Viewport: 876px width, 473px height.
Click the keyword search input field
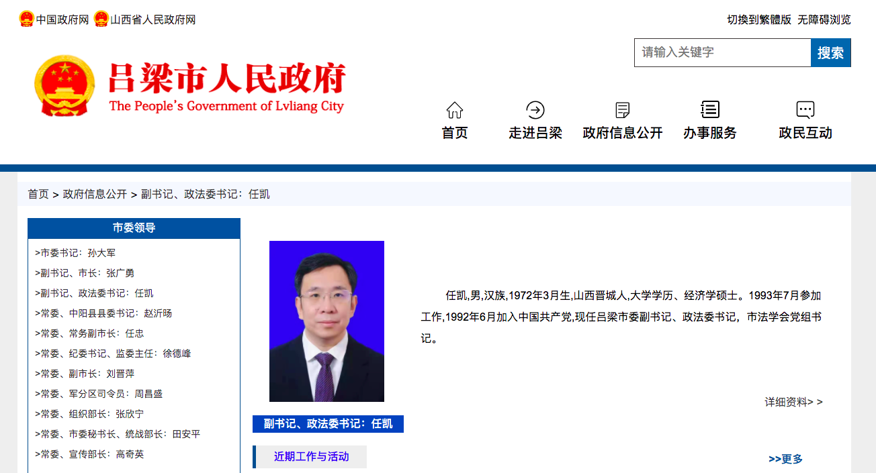pyautogui.click(x=722, y=52)
